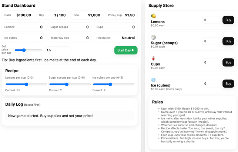Buy lemons with the Buy button

(x=228, y=20)
